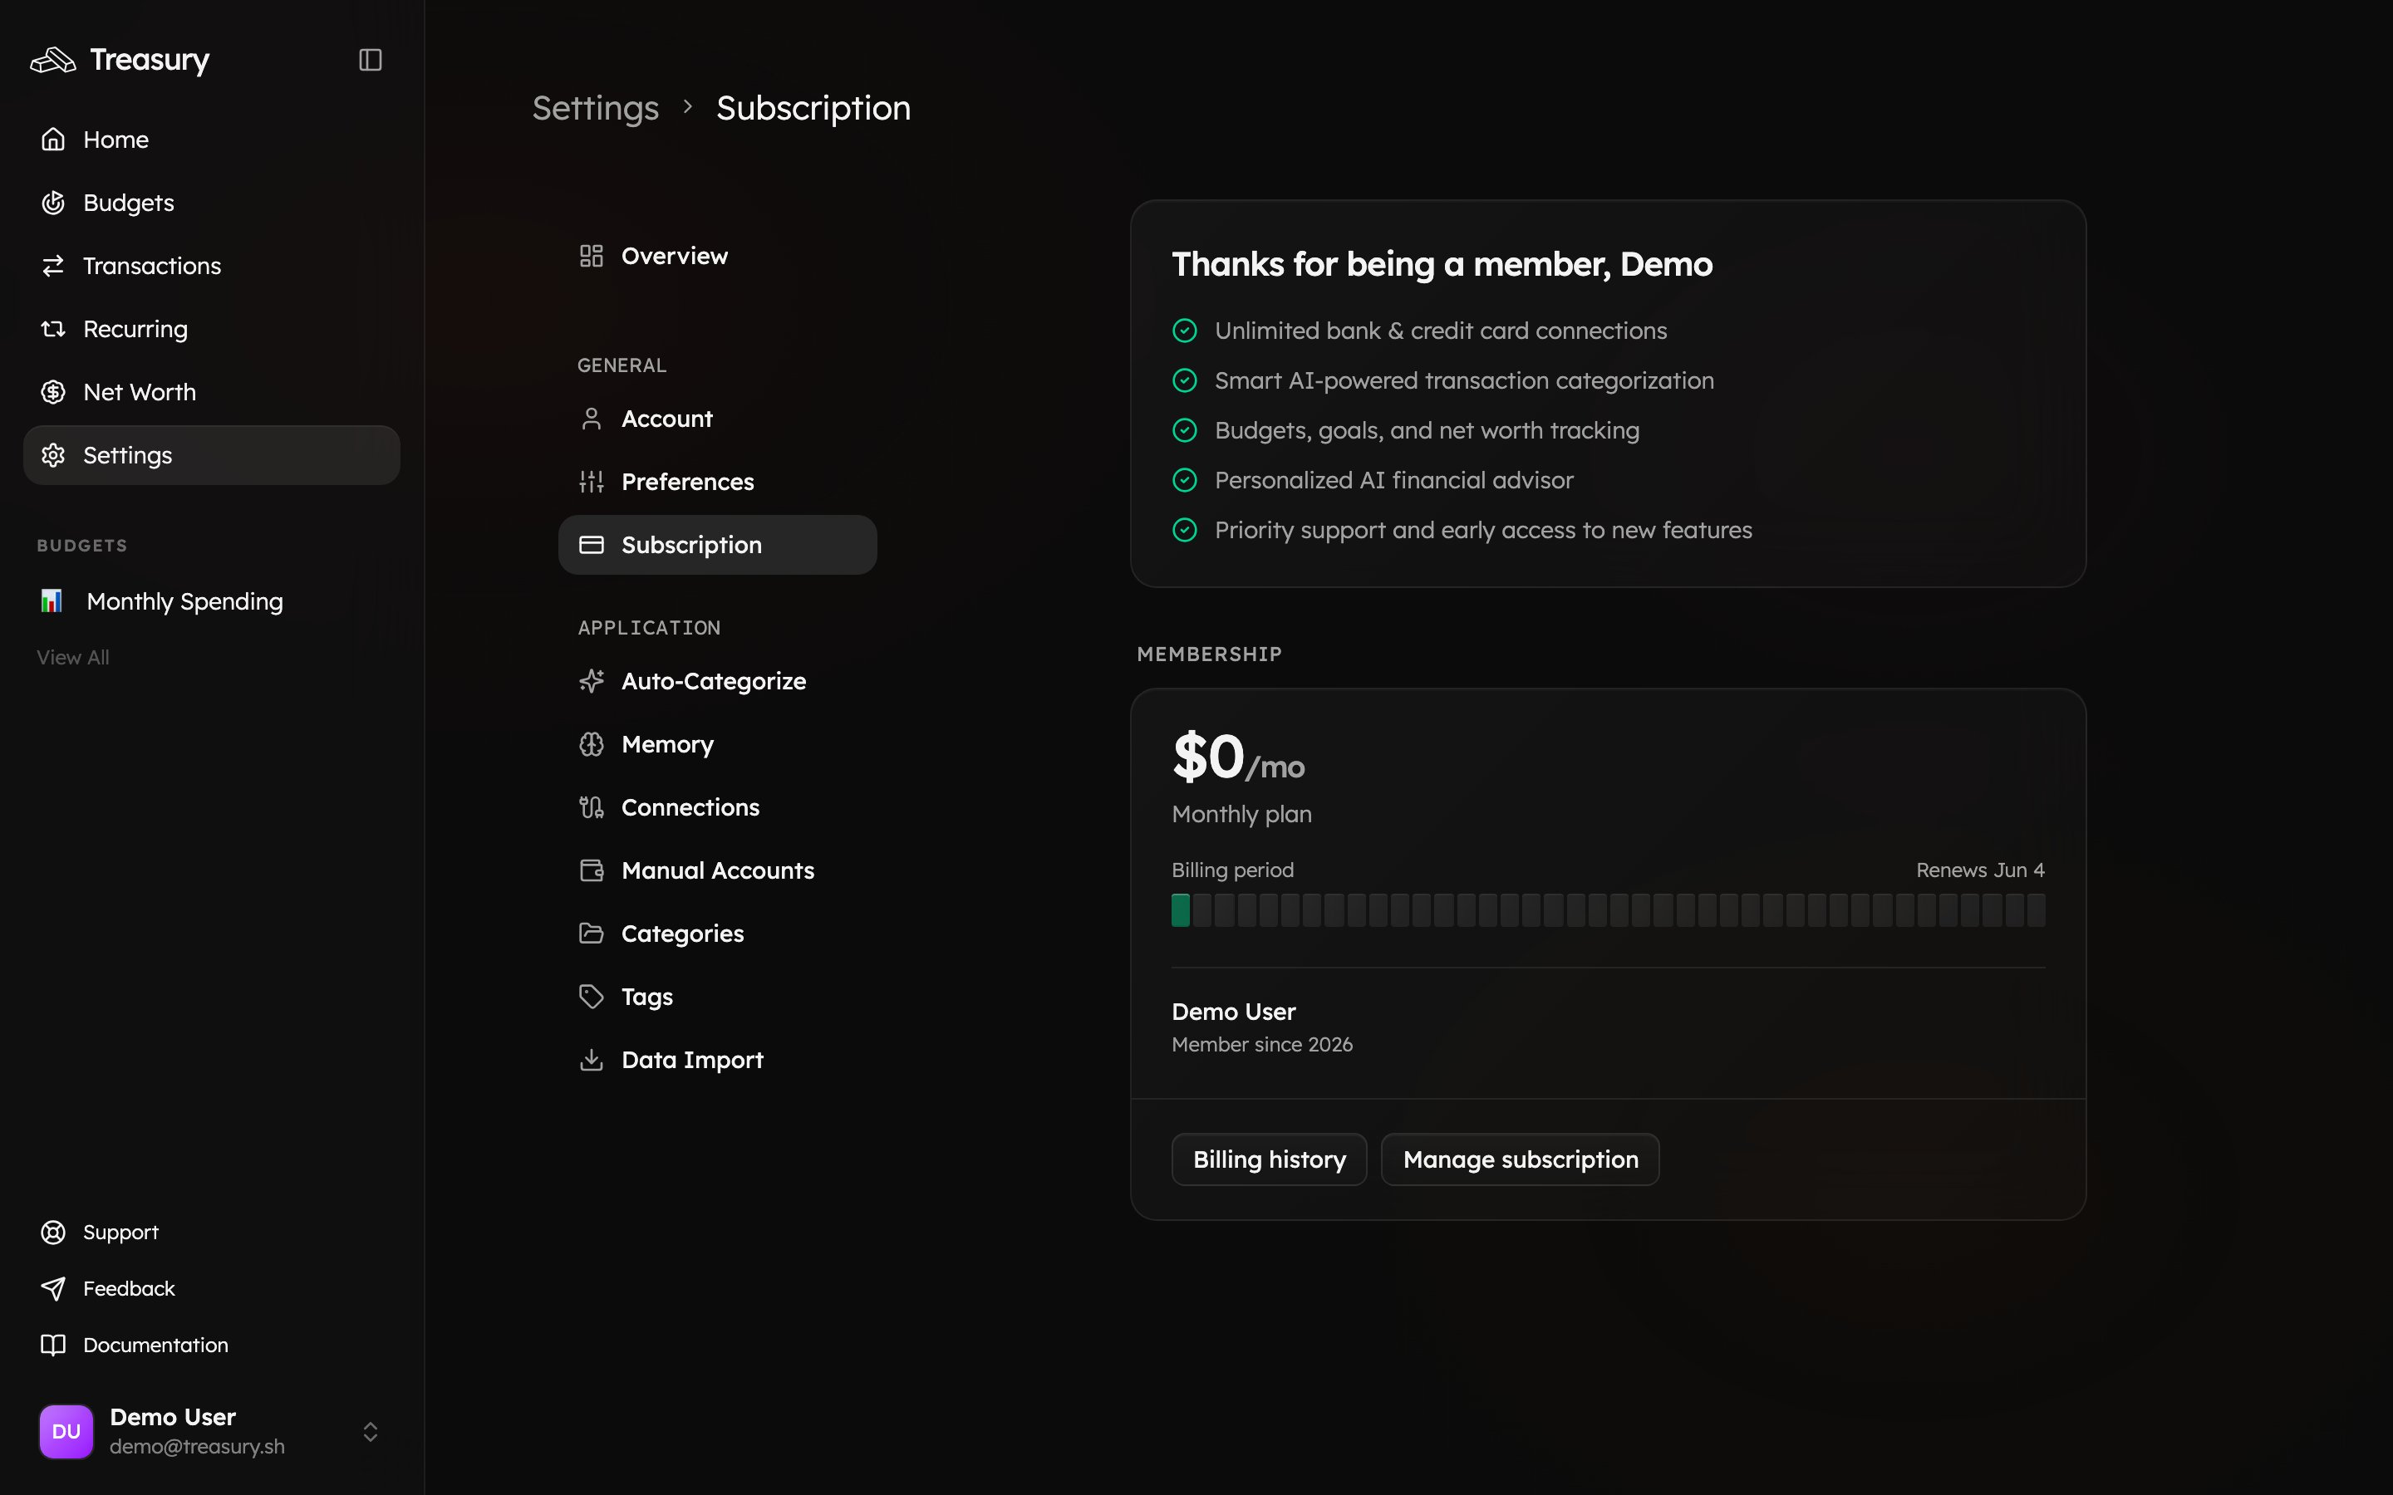Open the Overview settings section
Viewport: 2393px width, 1495px height.
click(x=718, y=256)
